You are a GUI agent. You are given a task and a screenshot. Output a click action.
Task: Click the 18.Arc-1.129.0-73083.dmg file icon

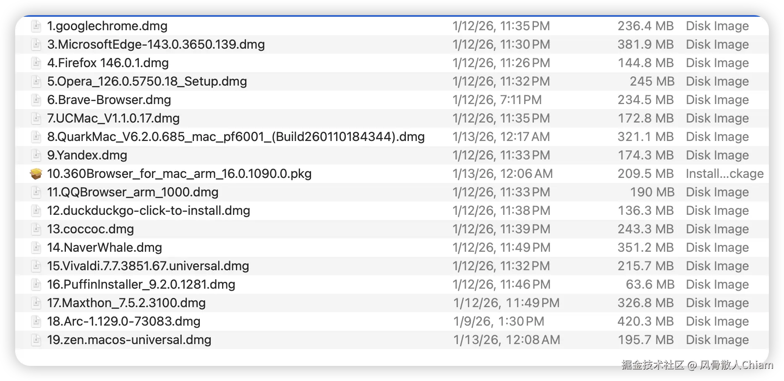(37, 321)
